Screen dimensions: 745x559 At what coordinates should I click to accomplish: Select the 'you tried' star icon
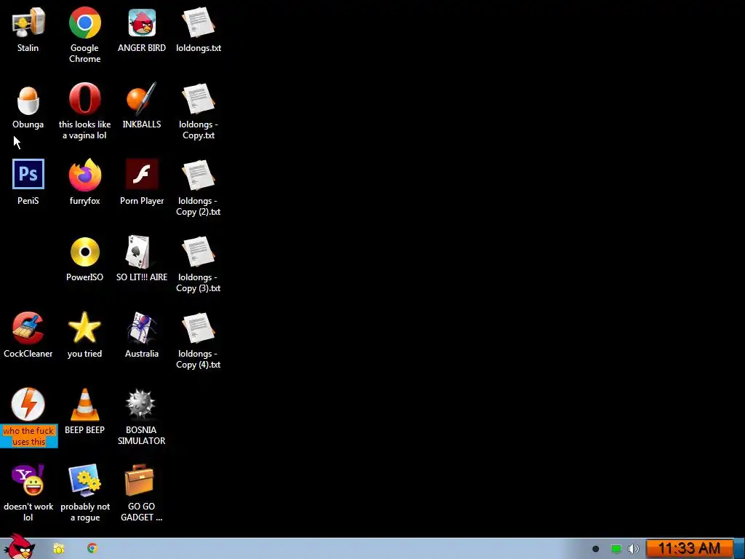coord(84,328)
